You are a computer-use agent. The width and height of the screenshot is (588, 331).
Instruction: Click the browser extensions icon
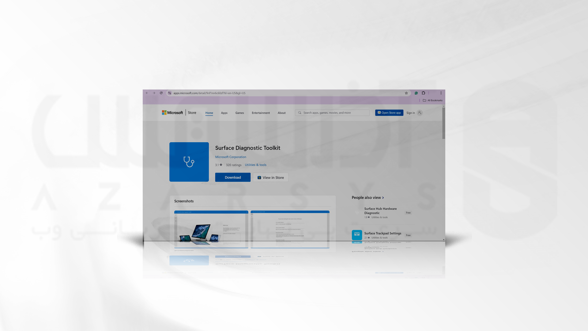coord(423,93)
